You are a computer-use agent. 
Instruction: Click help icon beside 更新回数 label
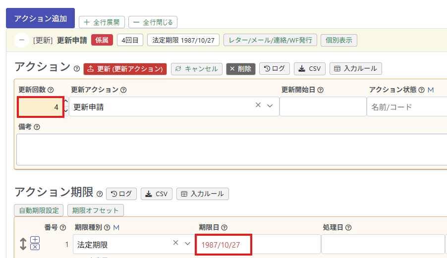51,90
